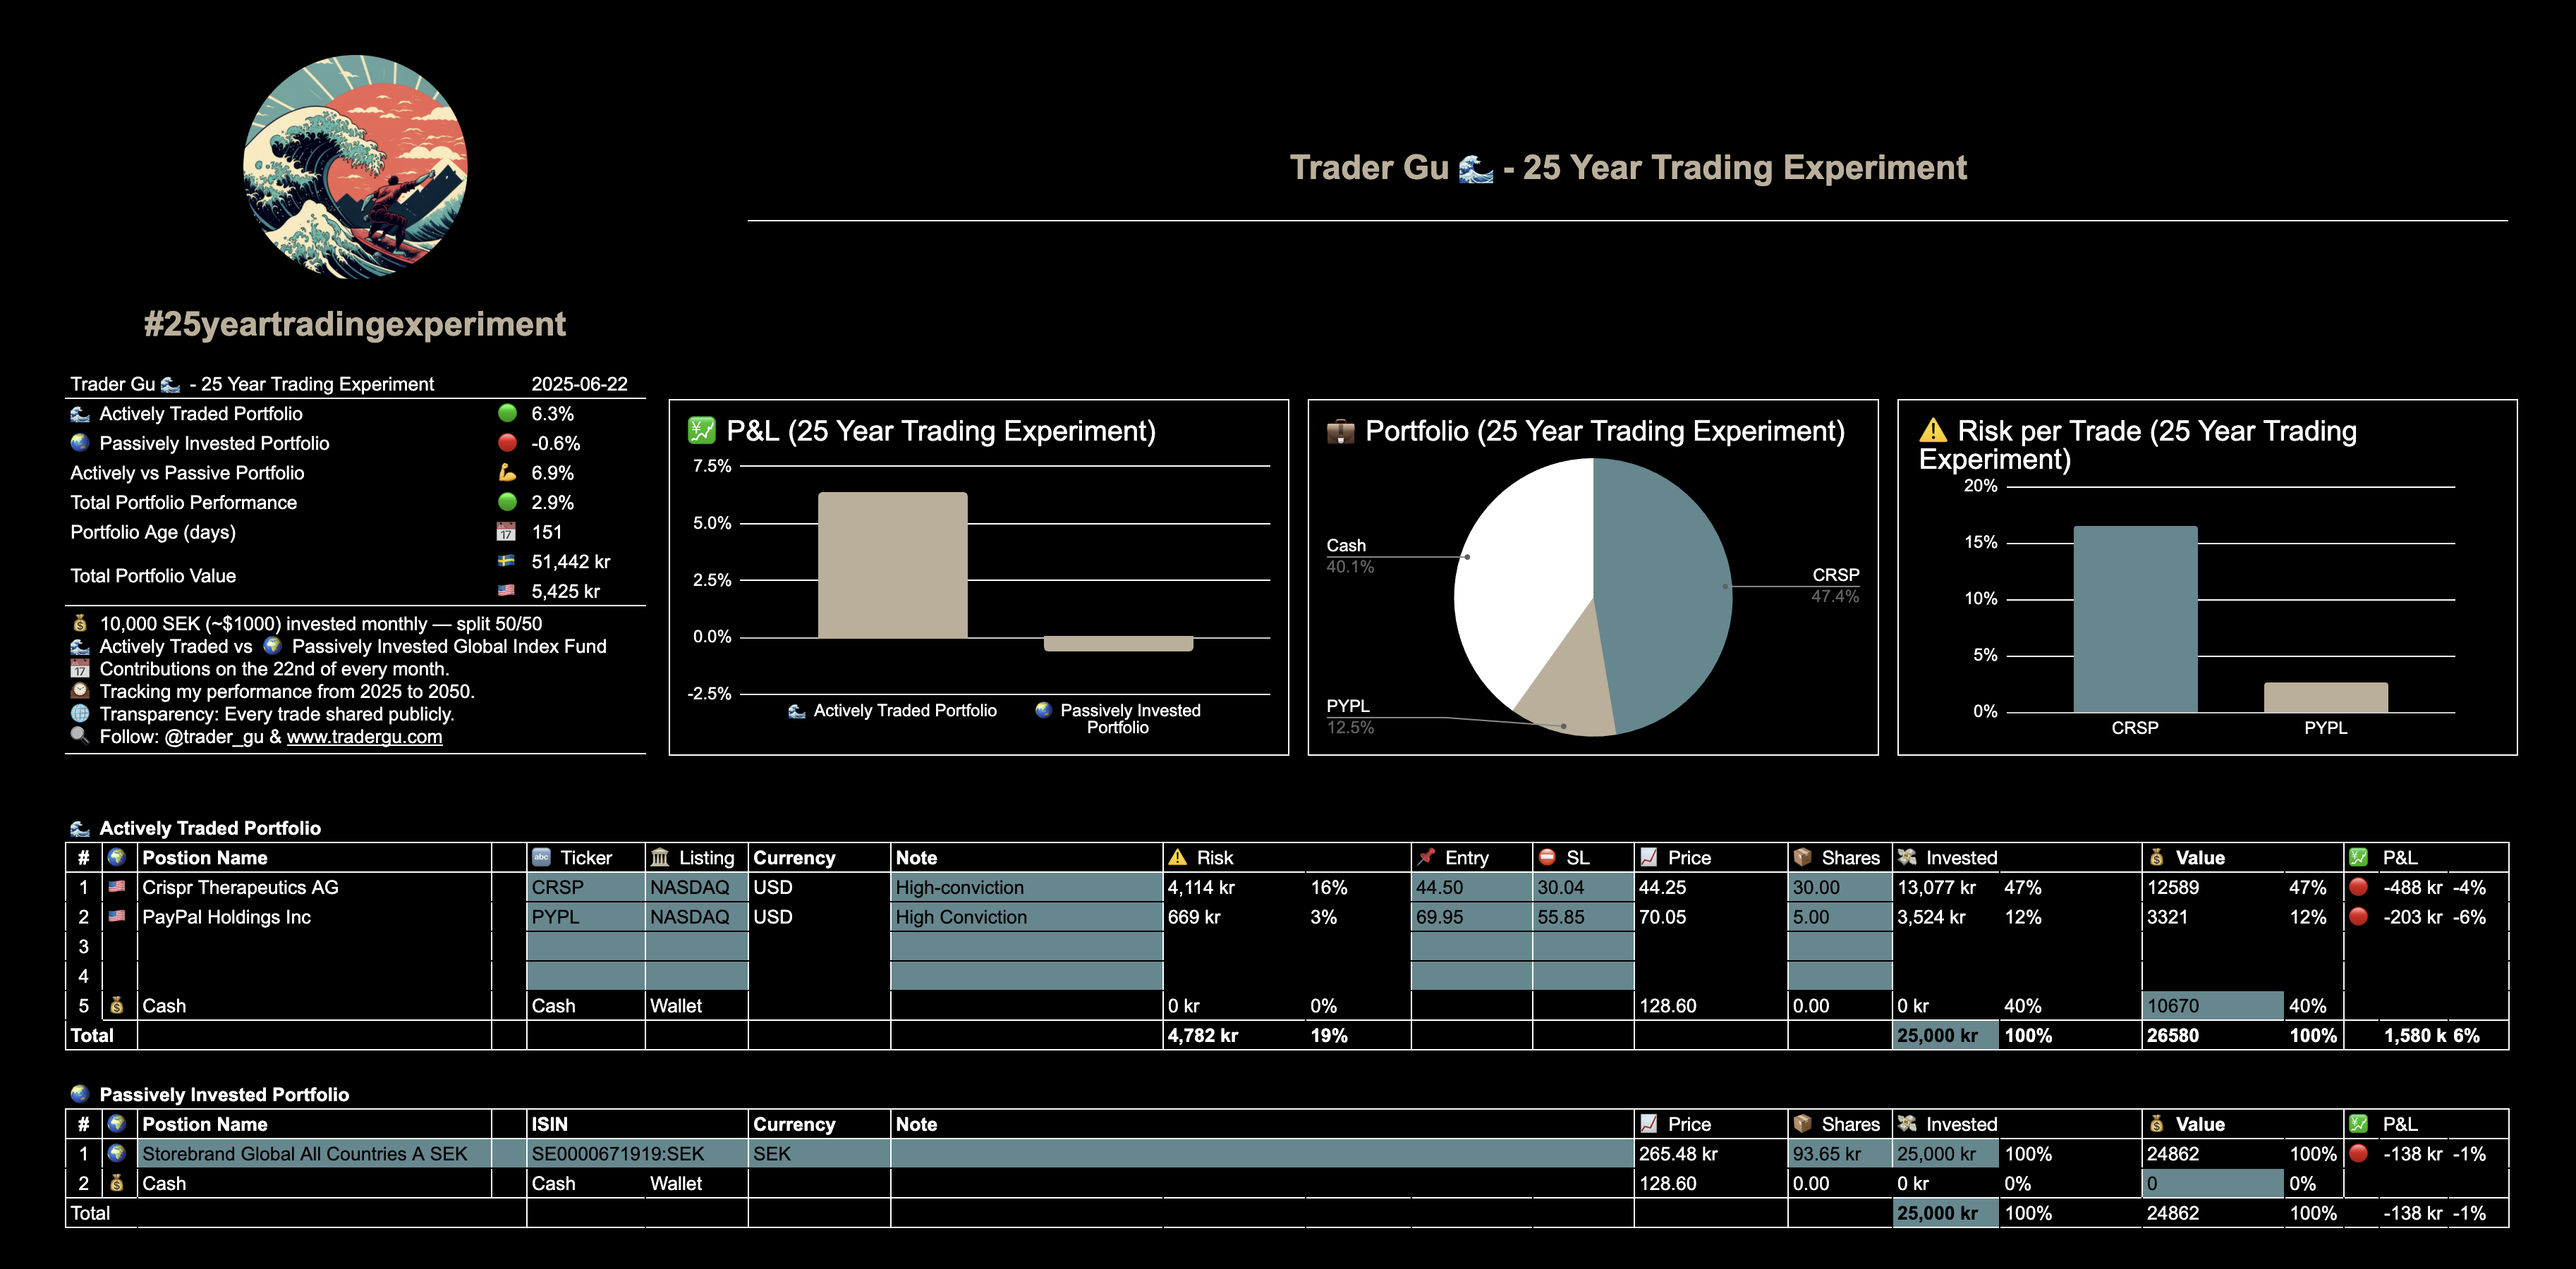Viewport: 2576px width, 1269px height.
Task: Click the Shares box icon in active table
Action: (x=1802, y=857)
